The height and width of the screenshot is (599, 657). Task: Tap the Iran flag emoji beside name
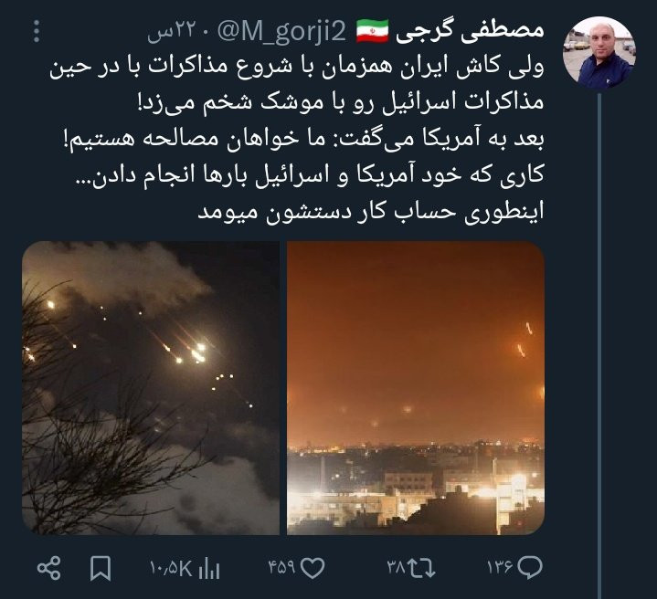(x=372, y=31)
